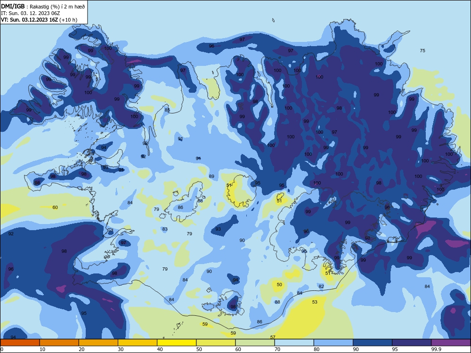Select the '57' humidity value on the map

click(273, 337)
